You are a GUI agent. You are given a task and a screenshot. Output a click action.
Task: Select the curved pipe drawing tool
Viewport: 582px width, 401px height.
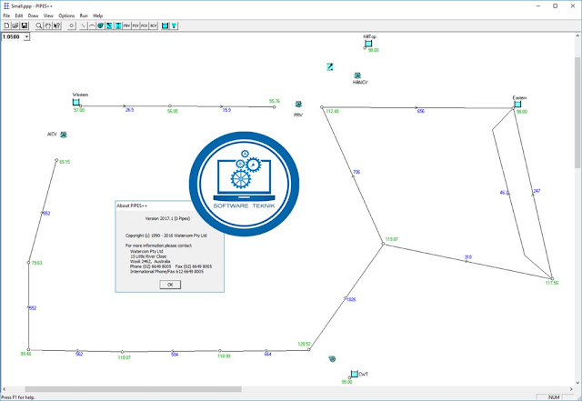pyautogui.click(x=92, y=25)
